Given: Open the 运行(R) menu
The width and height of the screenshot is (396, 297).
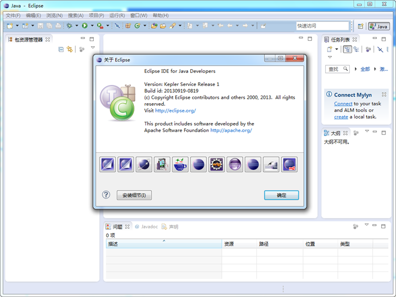Looking at the screenshot, I should (117, 16).
